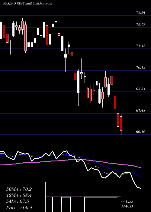Click the 50MA : 70.2 reading
This screenshot has height=212, width=151.
click(x=19, y=189)
